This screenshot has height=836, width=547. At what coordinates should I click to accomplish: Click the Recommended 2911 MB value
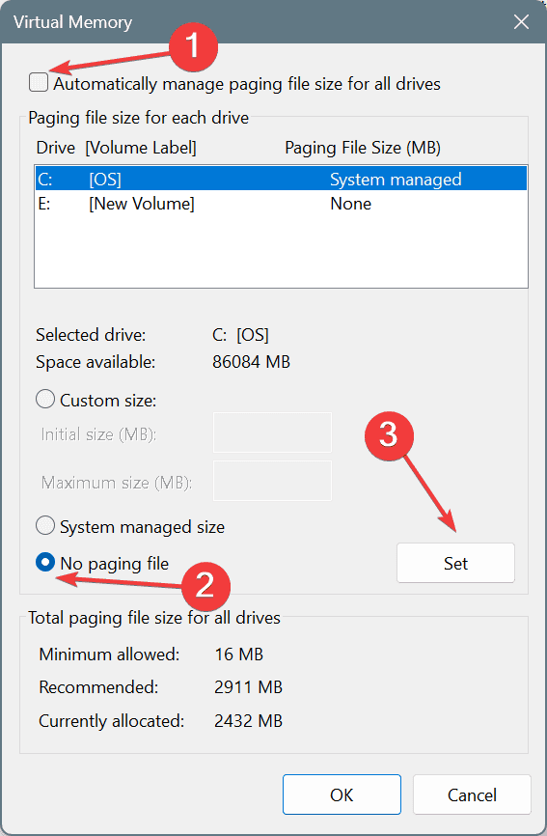pos(248,686)
